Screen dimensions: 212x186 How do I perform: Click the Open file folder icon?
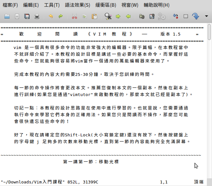pos(7,16)
